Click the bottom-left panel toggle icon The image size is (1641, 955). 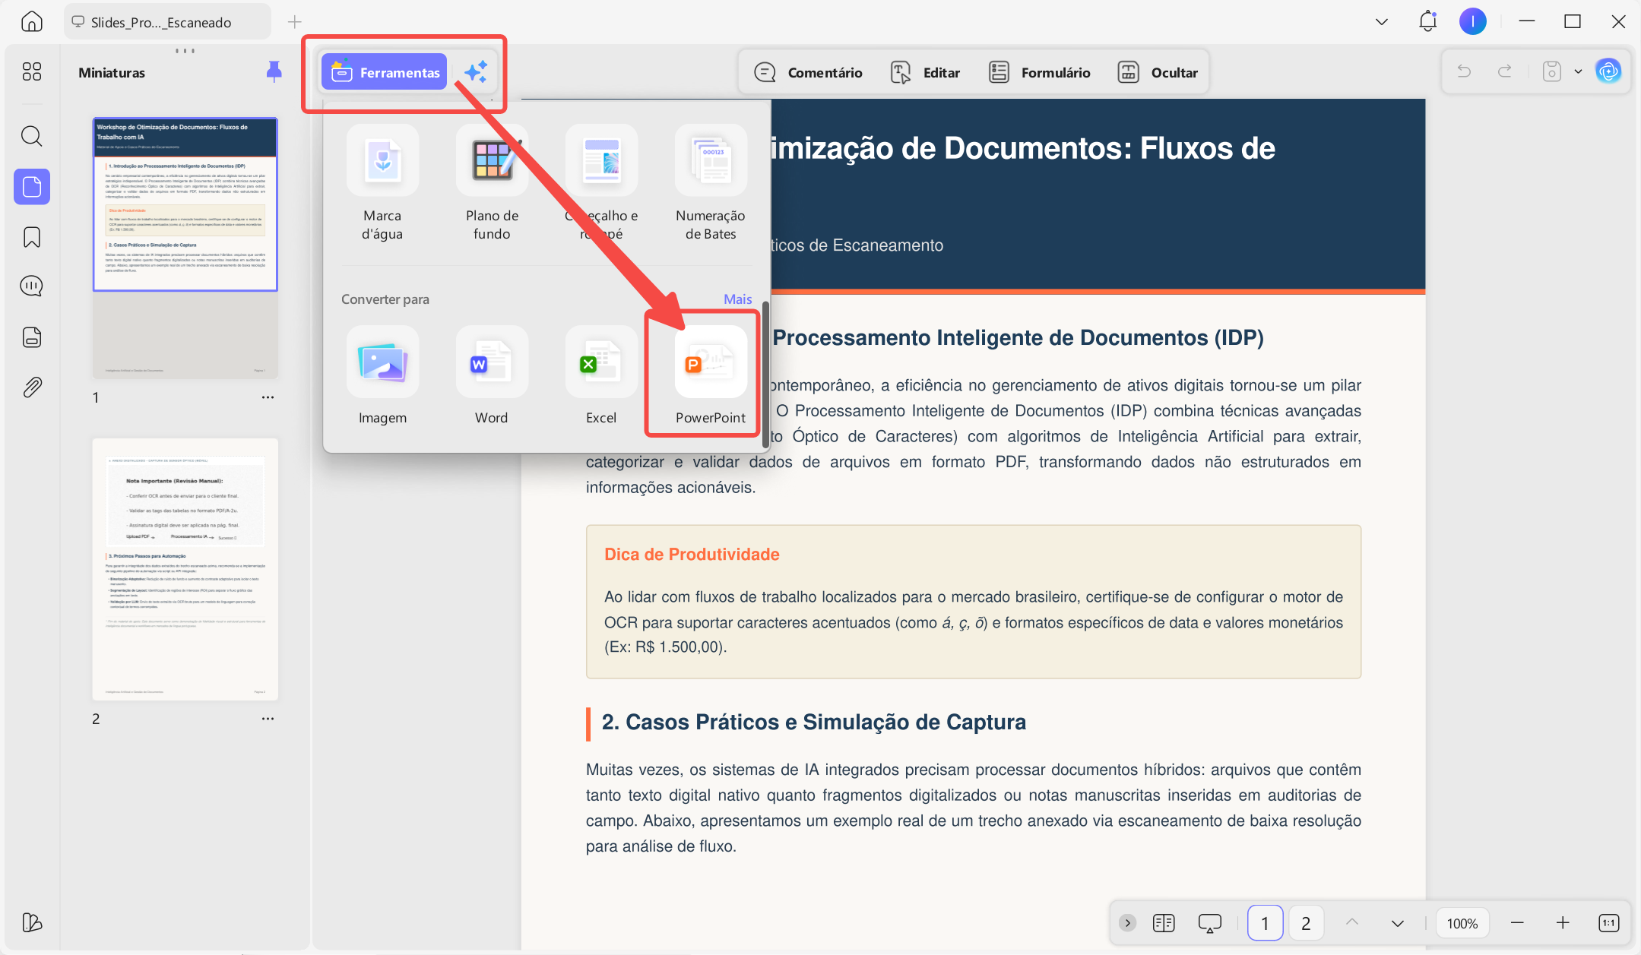tap(31, 922)
